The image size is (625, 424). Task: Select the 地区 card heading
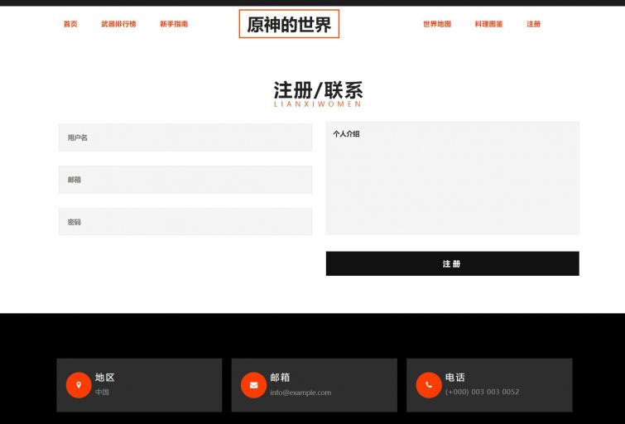[x=105, y=378]
